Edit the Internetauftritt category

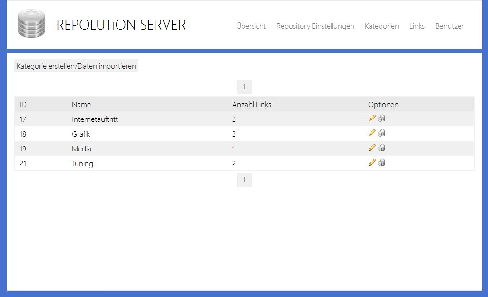coord(372,118)
